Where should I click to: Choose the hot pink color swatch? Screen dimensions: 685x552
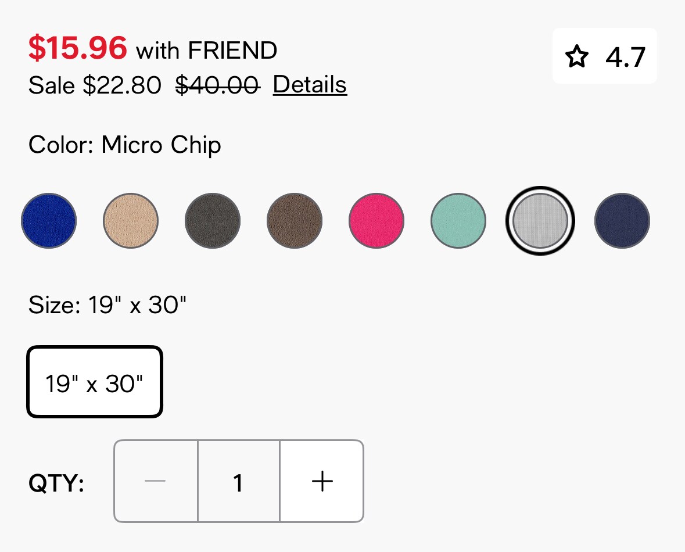pyautogui.click(x=376, y=221)
